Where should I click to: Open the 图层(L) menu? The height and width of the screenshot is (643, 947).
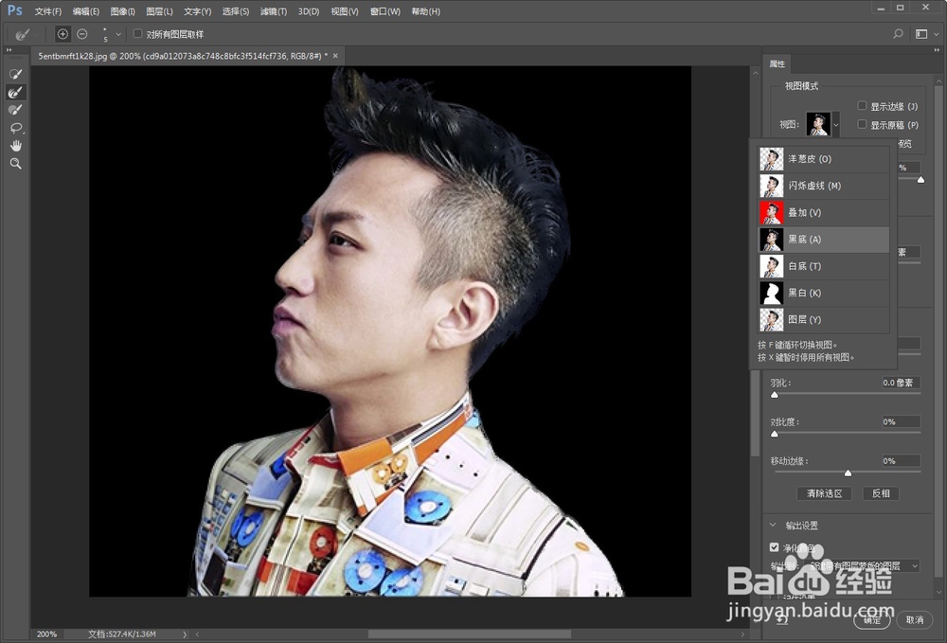click(159, 11)
